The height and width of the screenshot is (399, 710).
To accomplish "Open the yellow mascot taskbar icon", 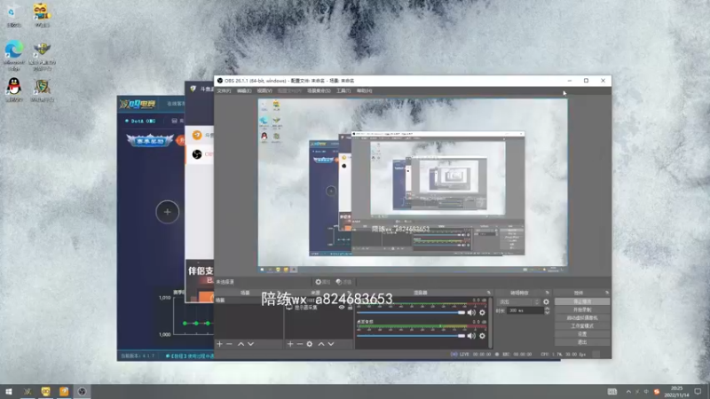I will 46,391.
